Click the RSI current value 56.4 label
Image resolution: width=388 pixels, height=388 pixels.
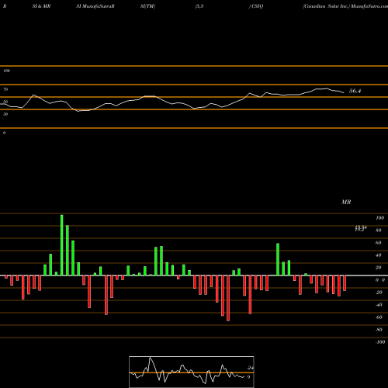pos(355,91)
